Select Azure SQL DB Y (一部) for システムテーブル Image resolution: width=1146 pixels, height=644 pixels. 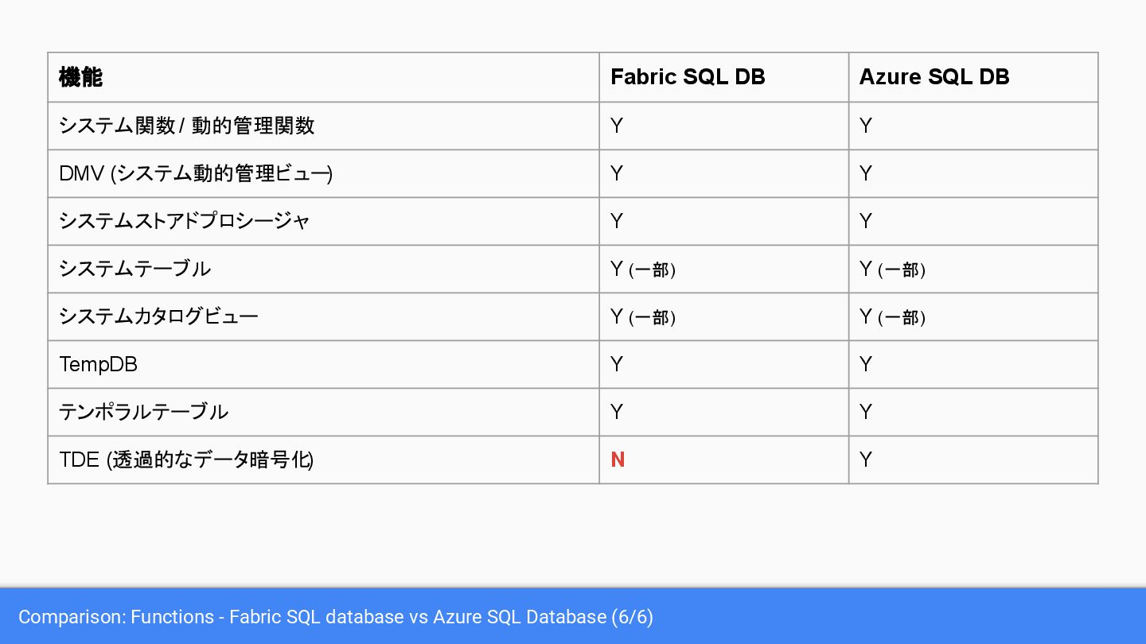tap(892, 269)
